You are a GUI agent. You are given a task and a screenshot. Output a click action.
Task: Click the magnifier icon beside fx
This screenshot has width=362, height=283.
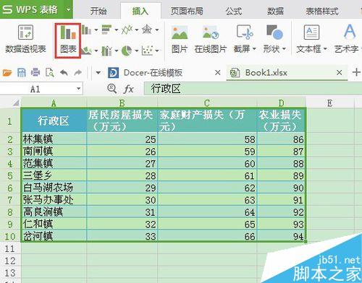click(111, 89)
